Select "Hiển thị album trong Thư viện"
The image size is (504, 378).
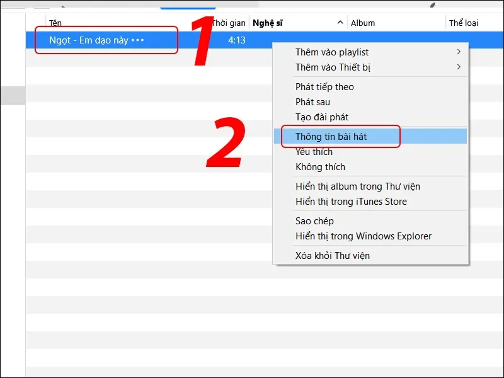click(x=358, y=187)
